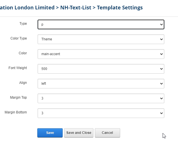Click the Save and Close button
The height and width of the screenshot is (145, 178).
79,133
